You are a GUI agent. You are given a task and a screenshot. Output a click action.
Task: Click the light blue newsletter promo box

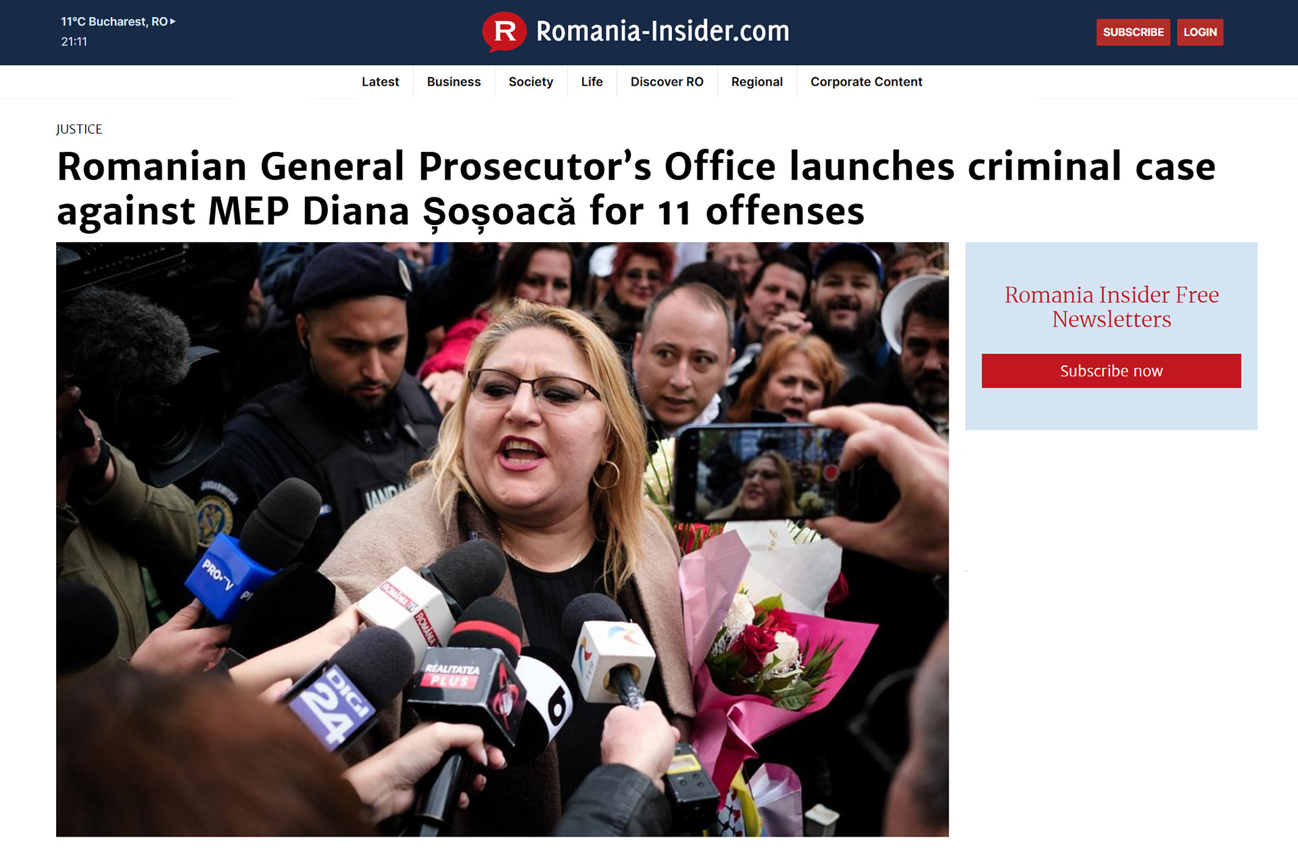click(x=1111, y=336)
